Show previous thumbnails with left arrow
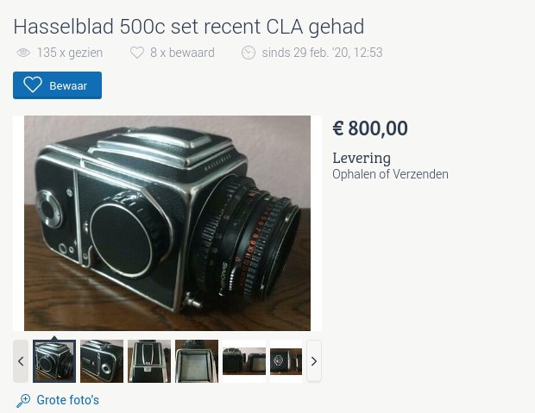The height and width of the screenshot is (413, 535). 21,361
